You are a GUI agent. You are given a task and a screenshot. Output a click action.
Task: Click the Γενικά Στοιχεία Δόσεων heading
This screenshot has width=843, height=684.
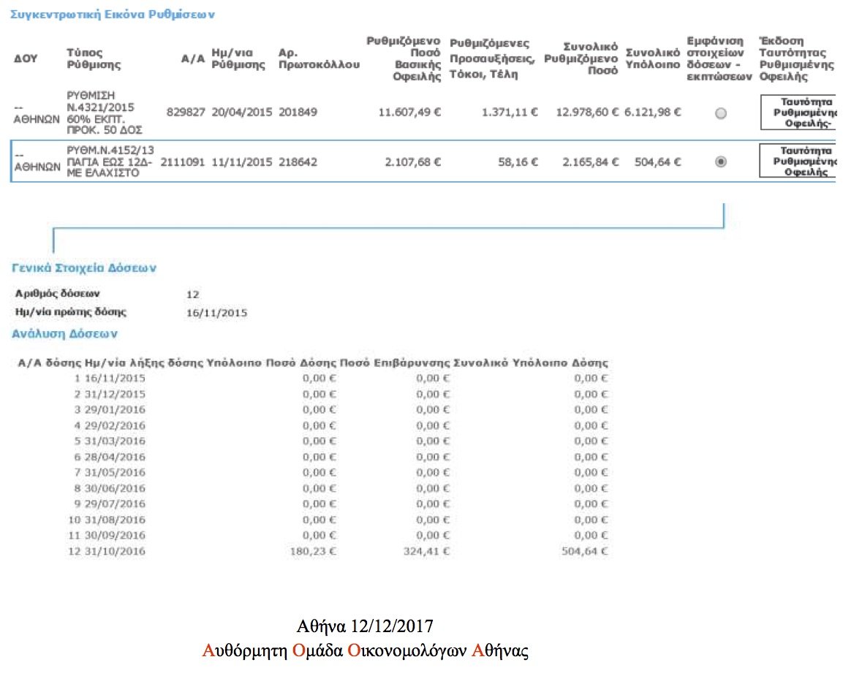click(x=83, y=268)
